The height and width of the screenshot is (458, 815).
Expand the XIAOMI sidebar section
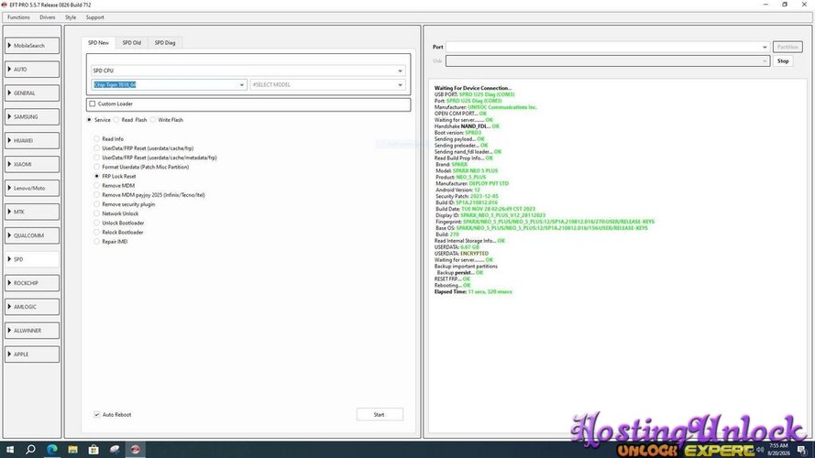[32, 164]
